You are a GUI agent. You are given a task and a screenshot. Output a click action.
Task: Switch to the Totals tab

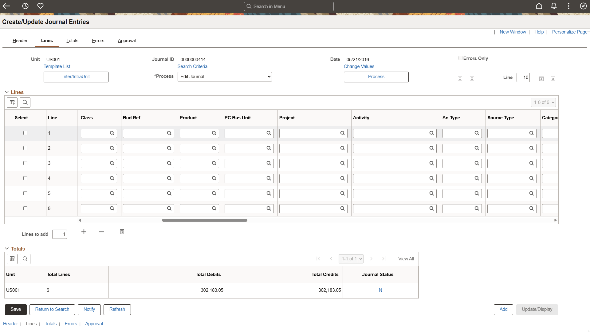point(72,41)
